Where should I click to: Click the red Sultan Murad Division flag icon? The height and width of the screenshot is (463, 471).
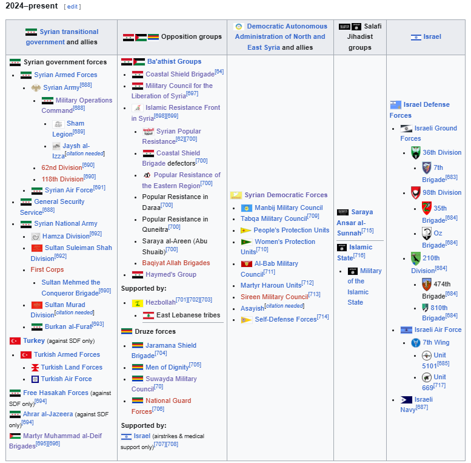click(x=37, y=305)
